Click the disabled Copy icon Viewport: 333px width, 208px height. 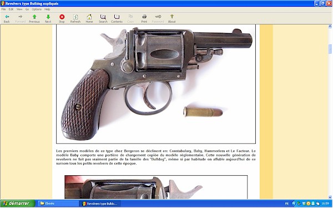(130, 17)
